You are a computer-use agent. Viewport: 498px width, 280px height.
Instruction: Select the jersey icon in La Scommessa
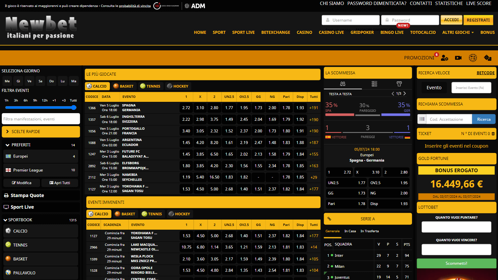[399, 84]
